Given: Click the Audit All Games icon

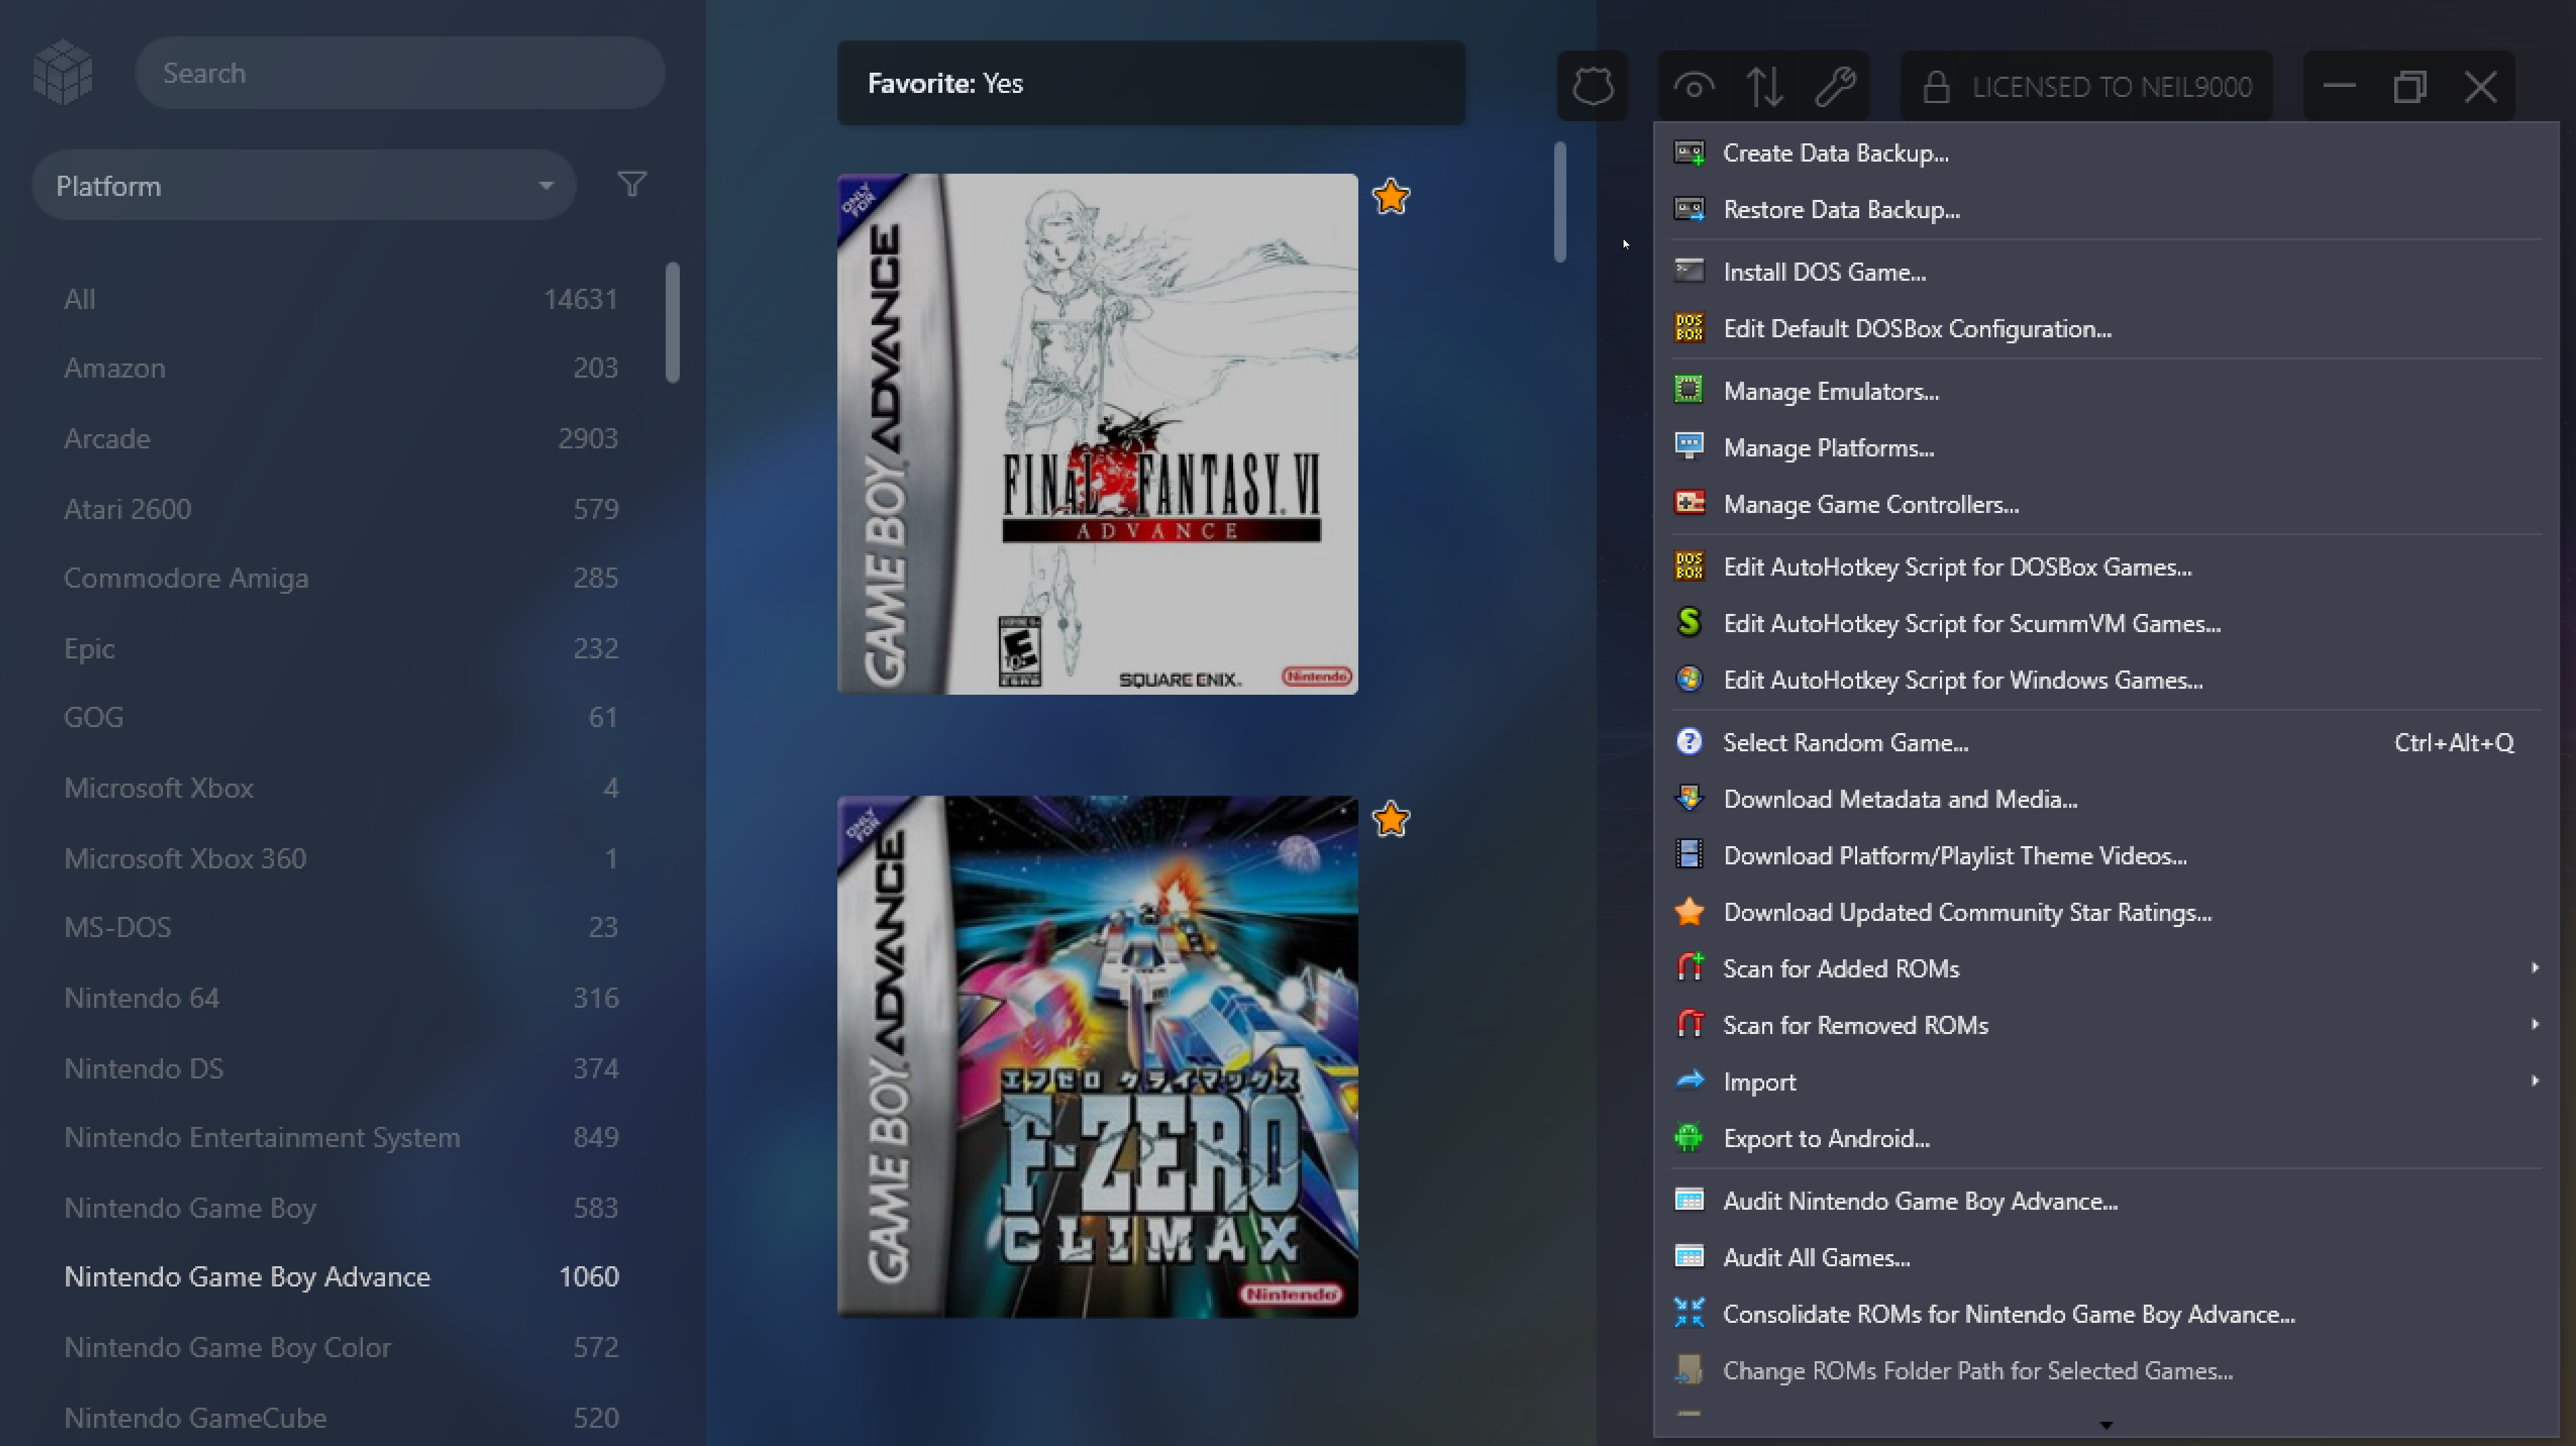Looking at the screenshot, I should pos(1689,1257).
